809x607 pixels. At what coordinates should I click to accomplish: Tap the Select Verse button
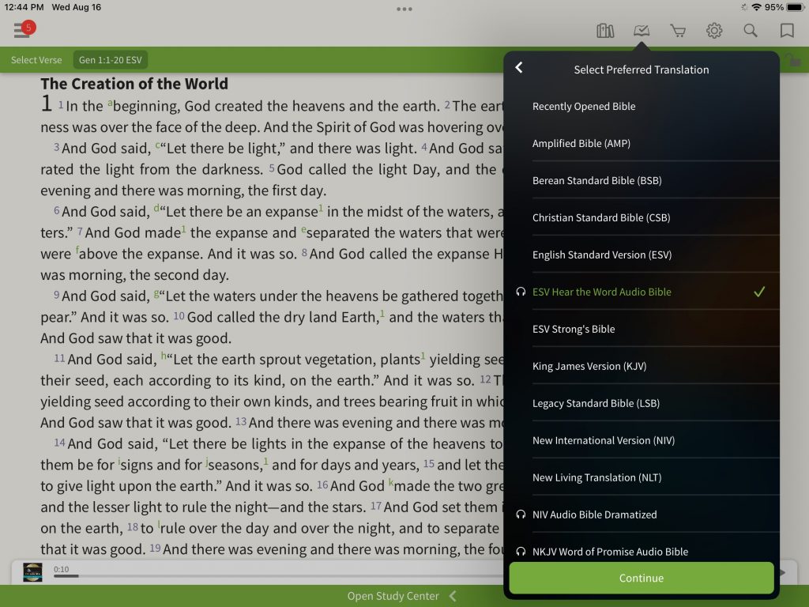(x=36, y=60)
